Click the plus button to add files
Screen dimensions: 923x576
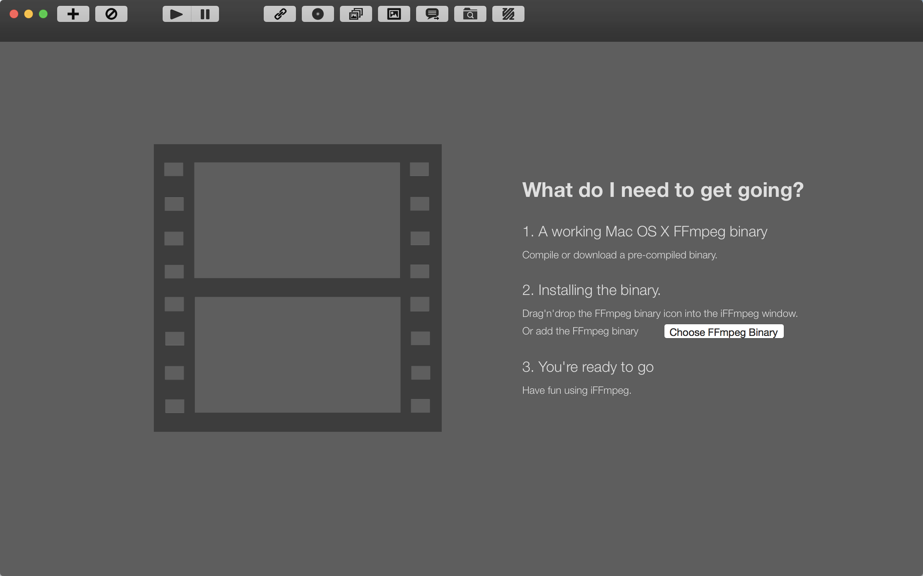coord(73,14)
